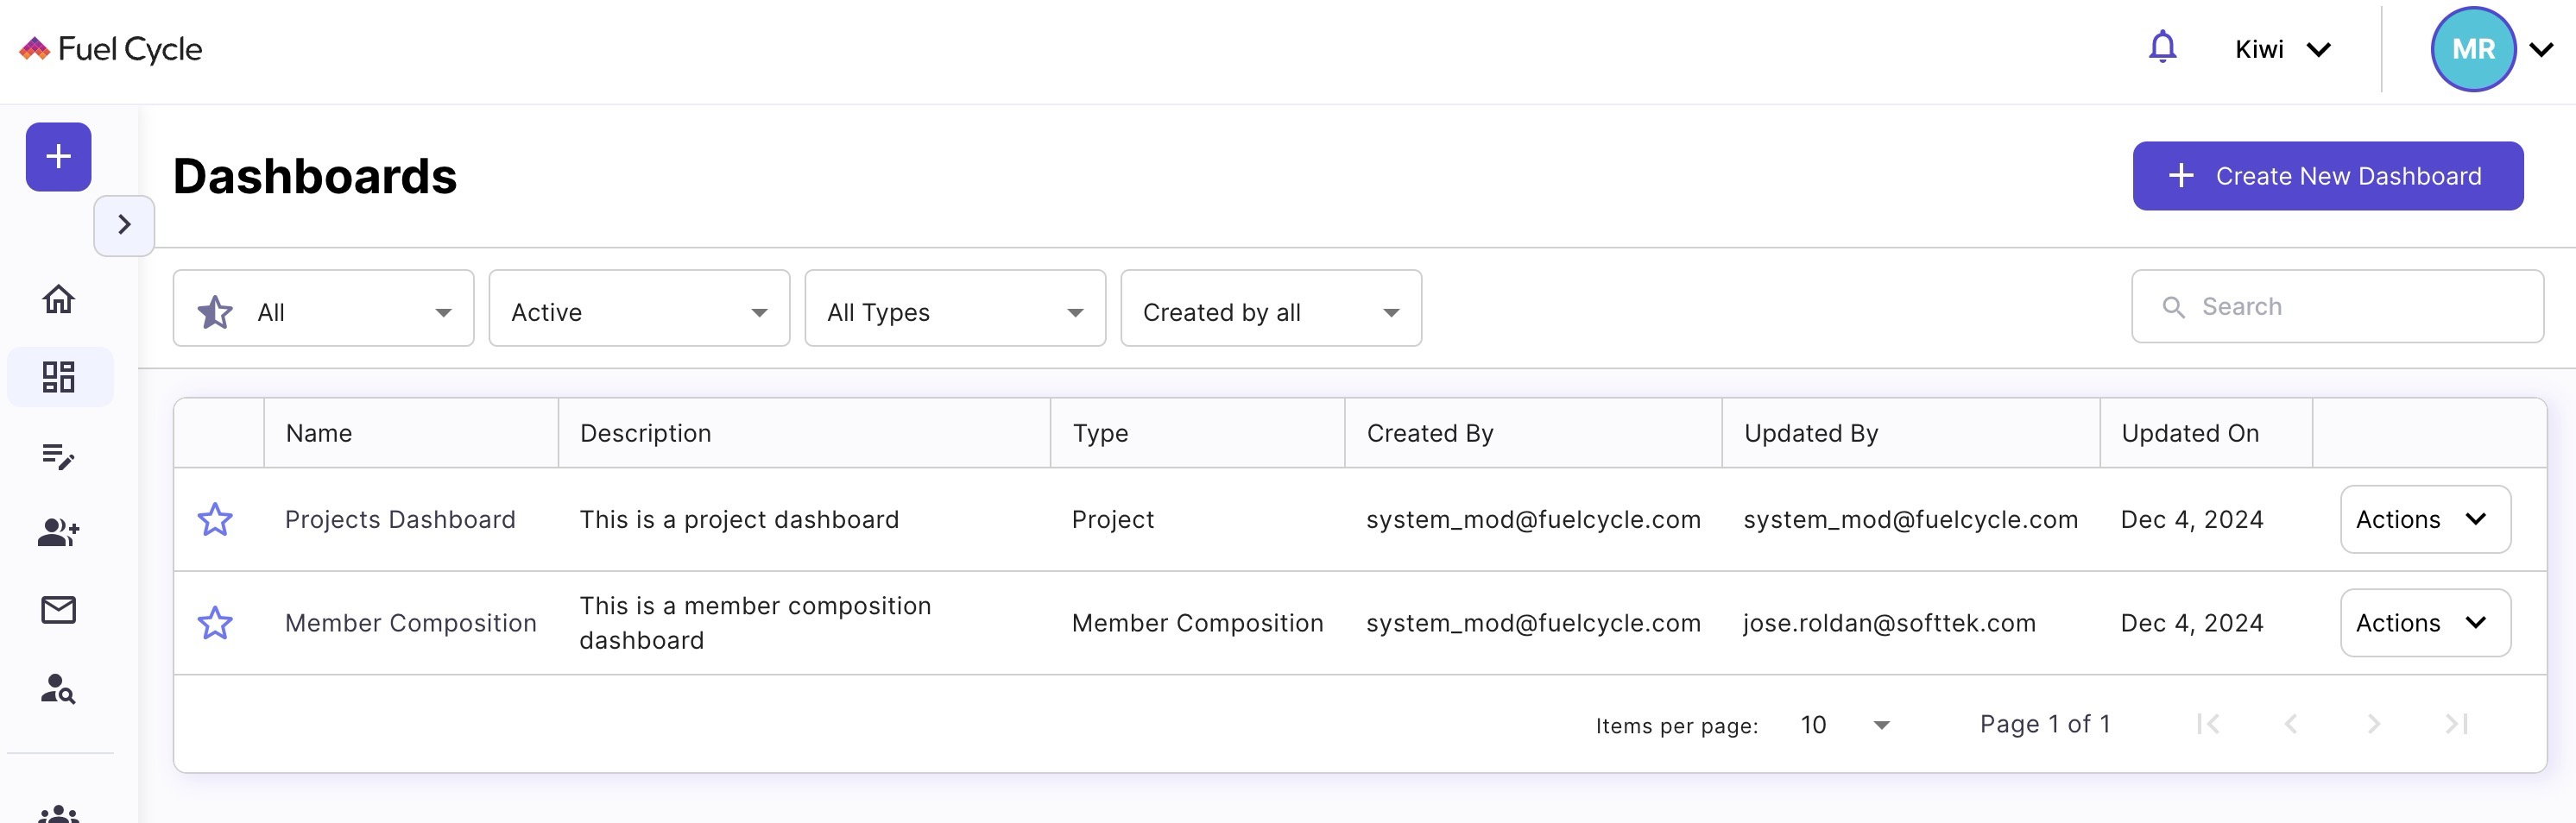The width and height of the screenshot is (2576, 823).
Task: Click jose.roldan@softtek.com cell
Action: [1889, 623]
